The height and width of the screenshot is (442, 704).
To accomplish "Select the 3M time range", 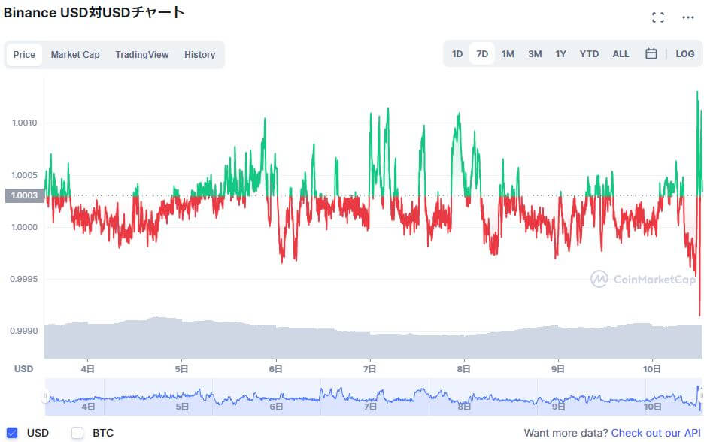I will pos(535,54).
